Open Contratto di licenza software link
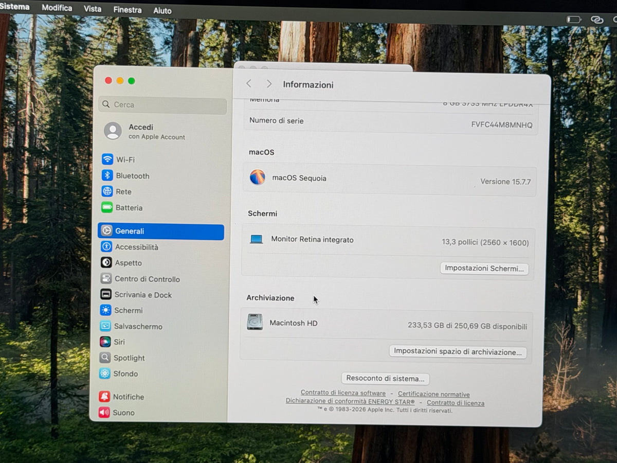The height and width of the screenshot is (463, 617). click(x=343, y=393)
